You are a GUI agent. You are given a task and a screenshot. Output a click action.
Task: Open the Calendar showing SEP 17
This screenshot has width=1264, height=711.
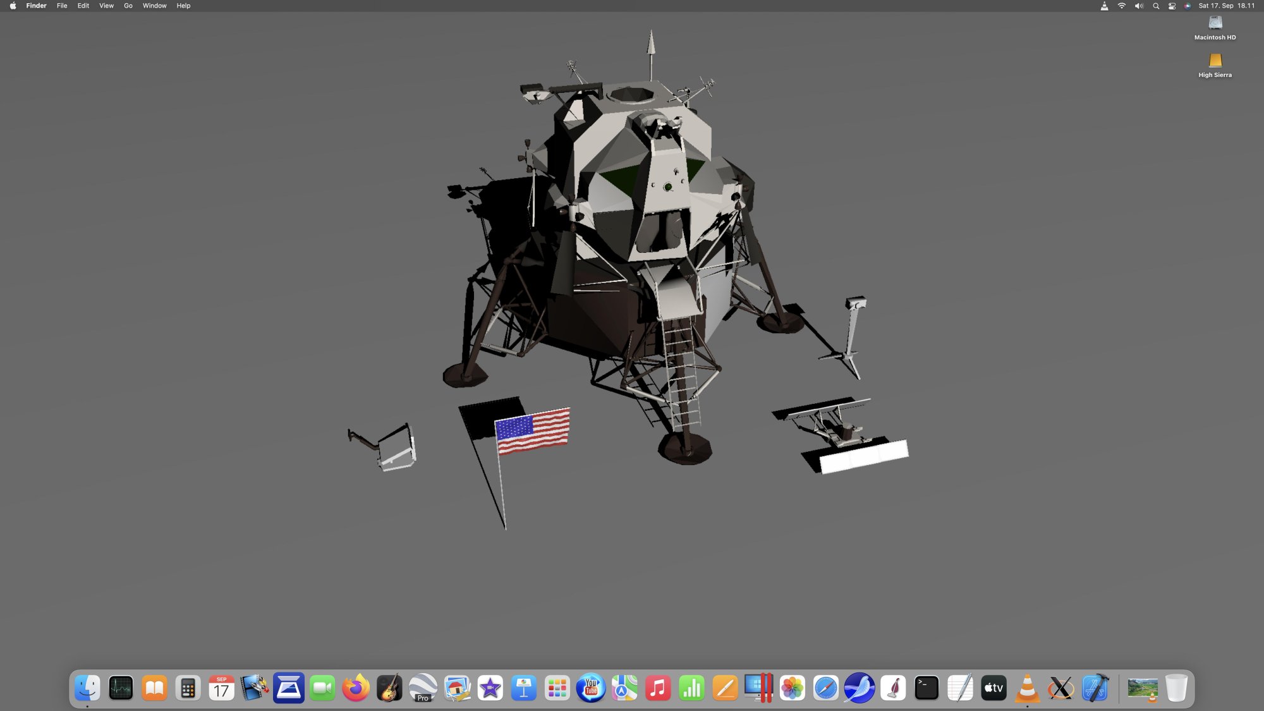(221, 688)
